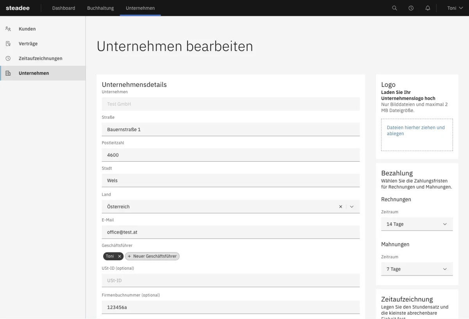469x319 pixels.
Task: Click the search magnifier icon
Action: 394,8
